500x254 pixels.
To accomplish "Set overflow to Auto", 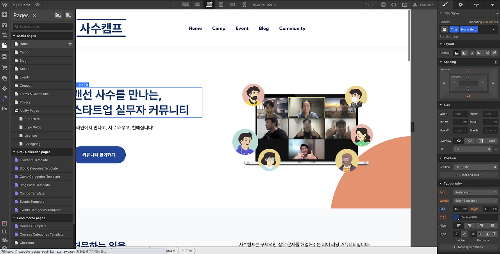I will click(492, 141).
